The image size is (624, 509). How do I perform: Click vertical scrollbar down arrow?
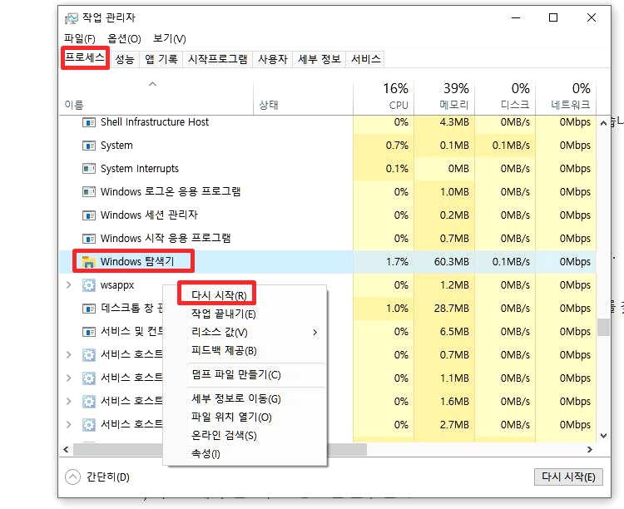[603, 436]
